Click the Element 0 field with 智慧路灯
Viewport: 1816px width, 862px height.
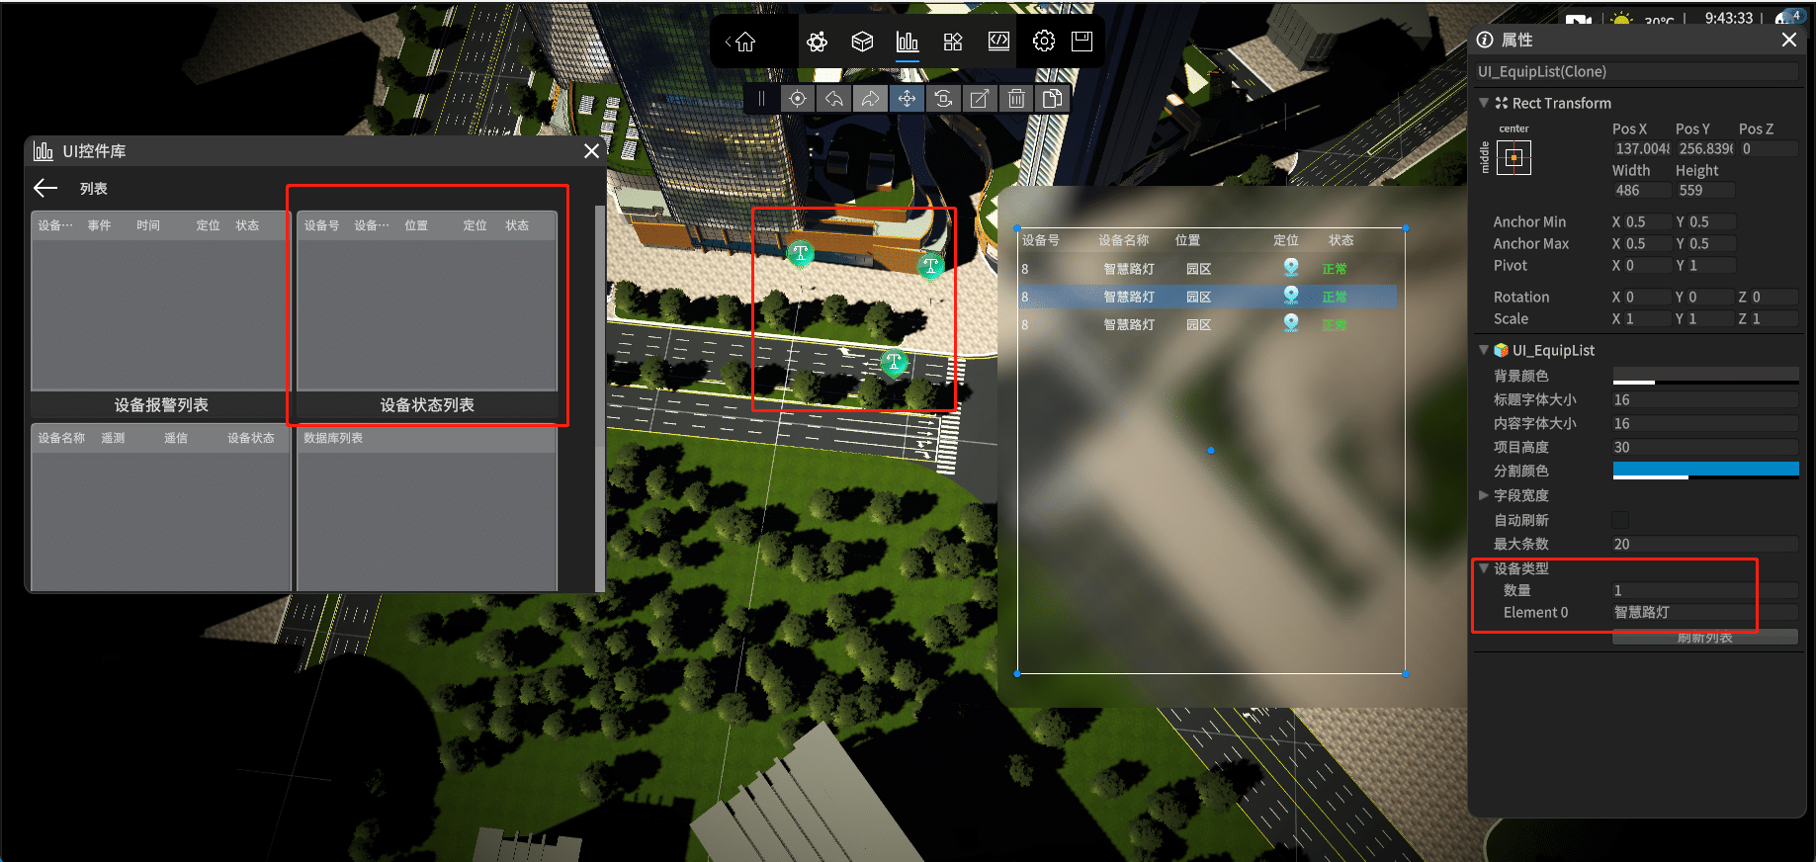point(1705,612)
